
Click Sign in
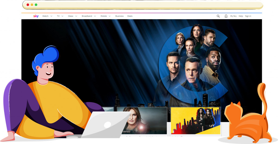point(248,16)
